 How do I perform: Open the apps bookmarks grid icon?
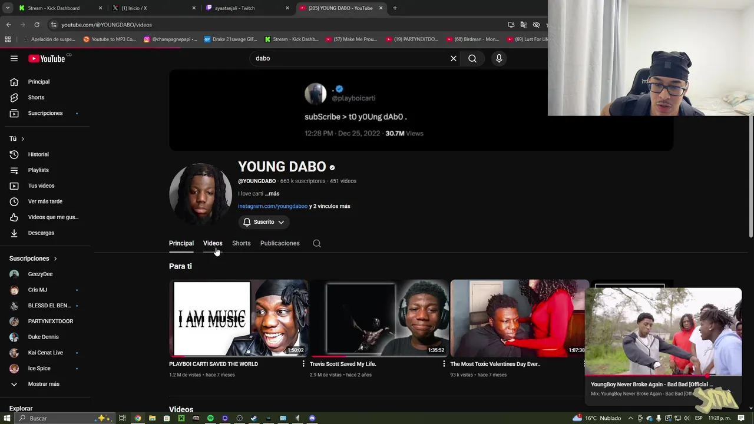[8, 39]
